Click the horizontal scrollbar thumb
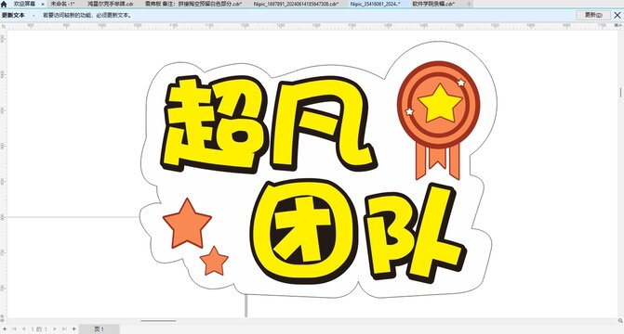The height and width of the screenshot is (334, 624). [158, 321]
